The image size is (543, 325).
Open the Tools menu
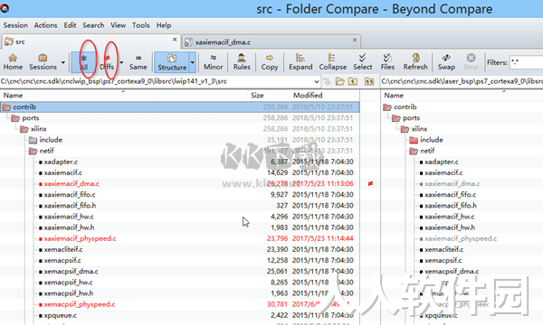click(x=140, y=25)
